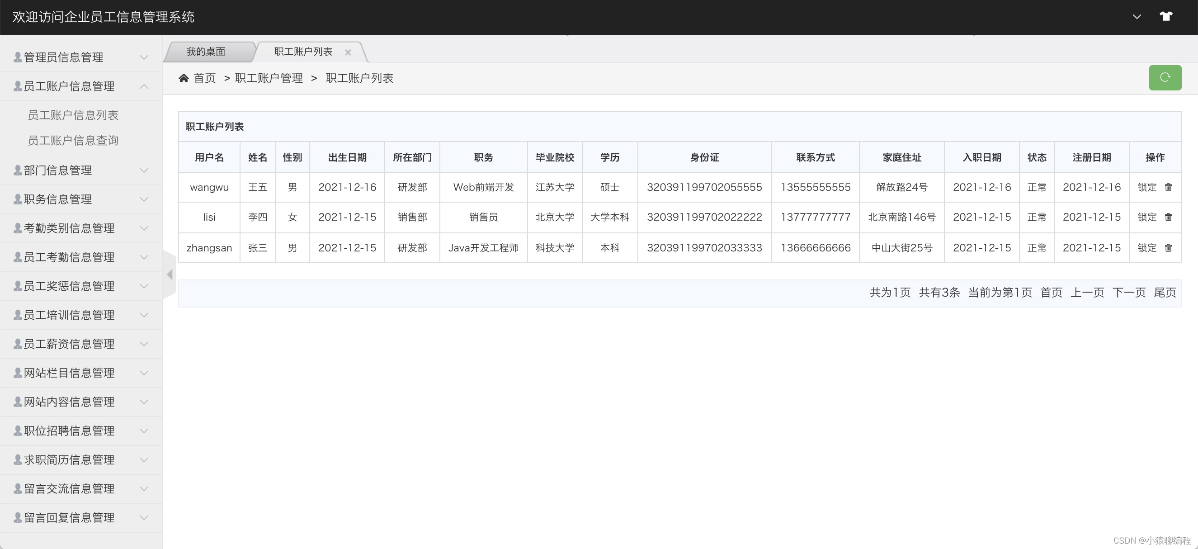The width and height of the screenshot is (1198, 549).
Task: Open 员工账户信息查询 submenu item
Action: tap(73, 141)
